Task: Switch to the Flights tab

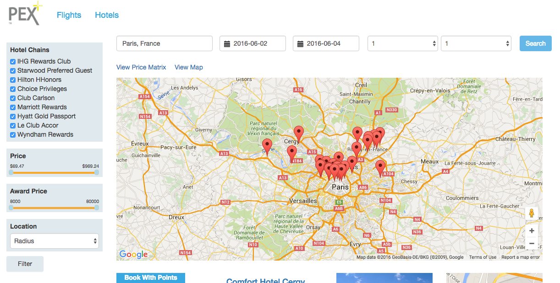Action: (x=69, y=15)
